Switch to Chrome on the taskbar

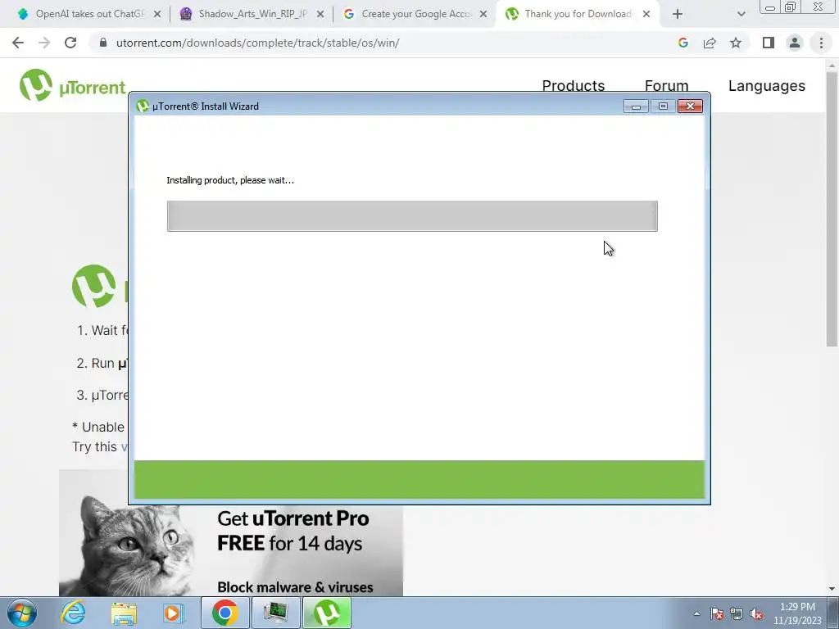(x=224, y=613)
